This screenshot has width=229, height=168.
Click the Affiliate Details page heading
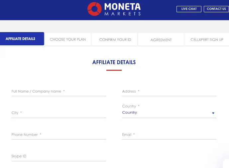point(114,62)
